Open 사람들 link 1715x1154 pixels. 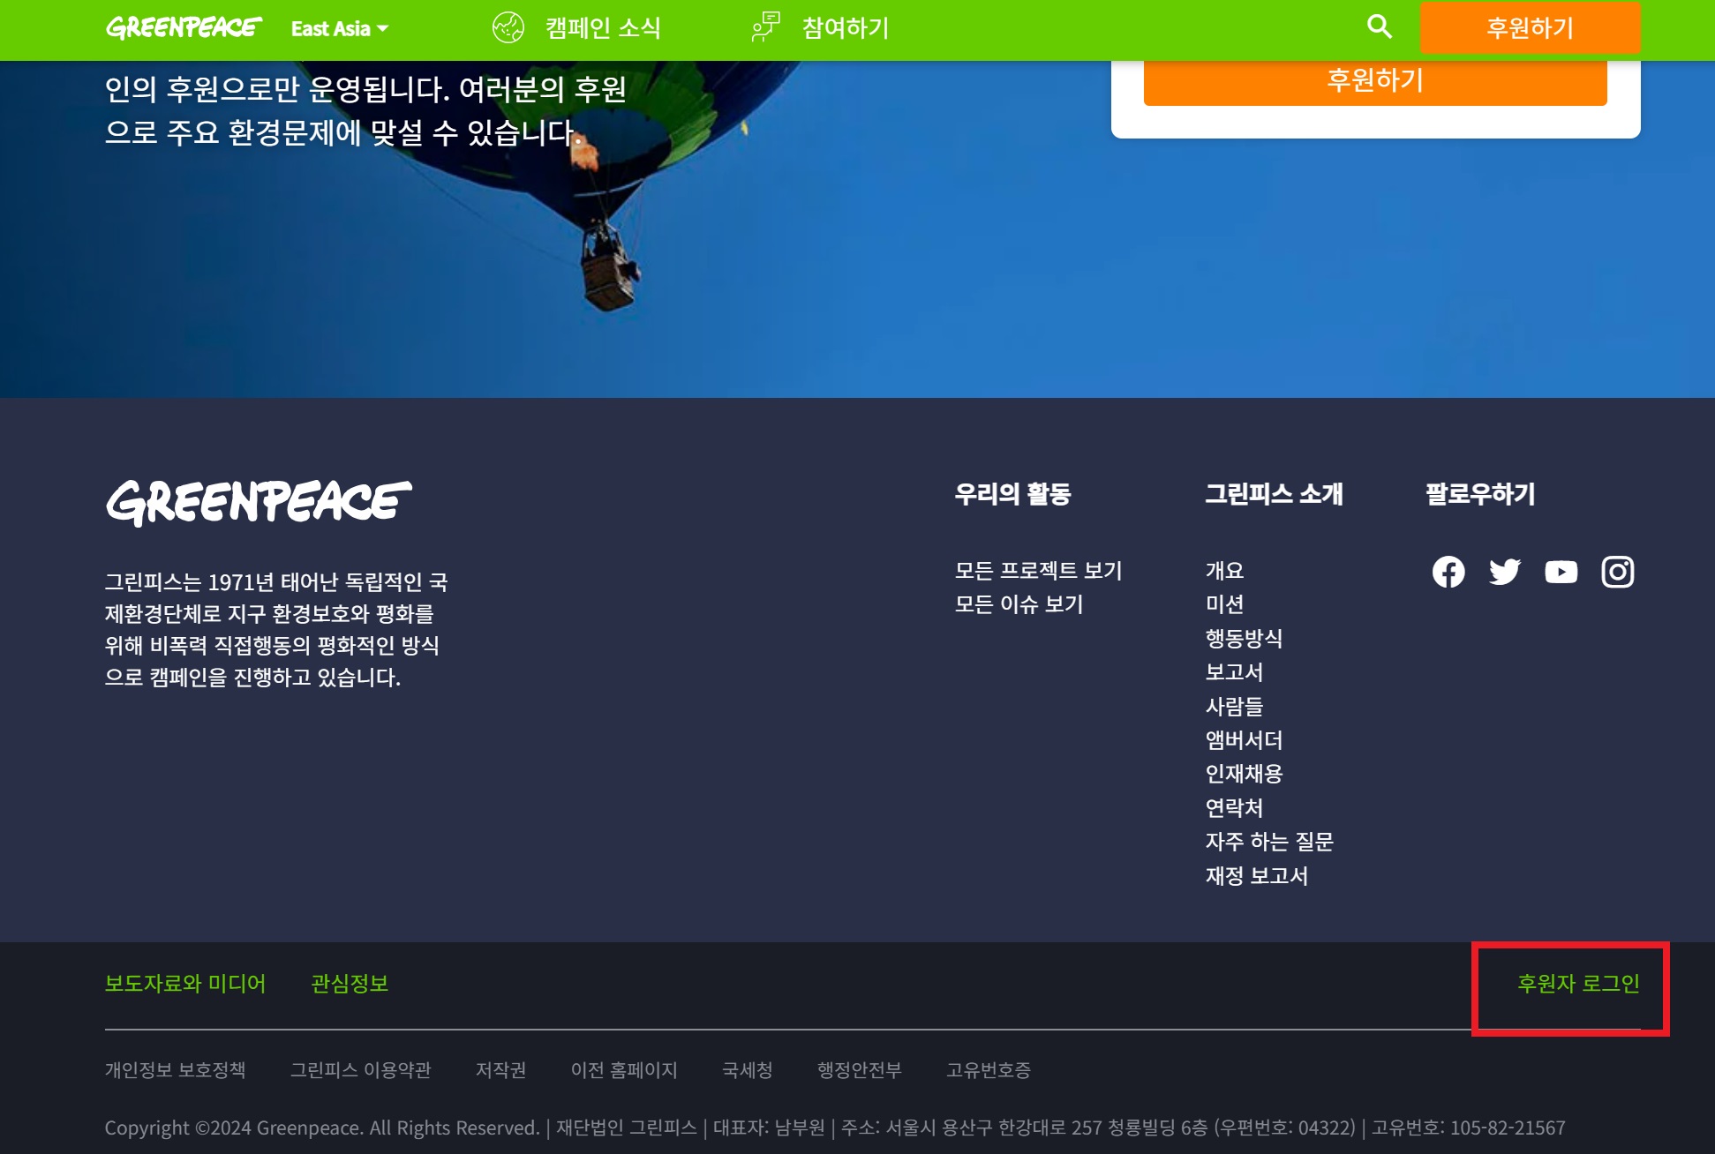click(x=1234, y=707)
